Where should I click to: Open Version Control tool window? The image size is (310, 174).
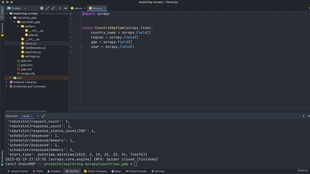pyautogui.click(x=17, y=171)
